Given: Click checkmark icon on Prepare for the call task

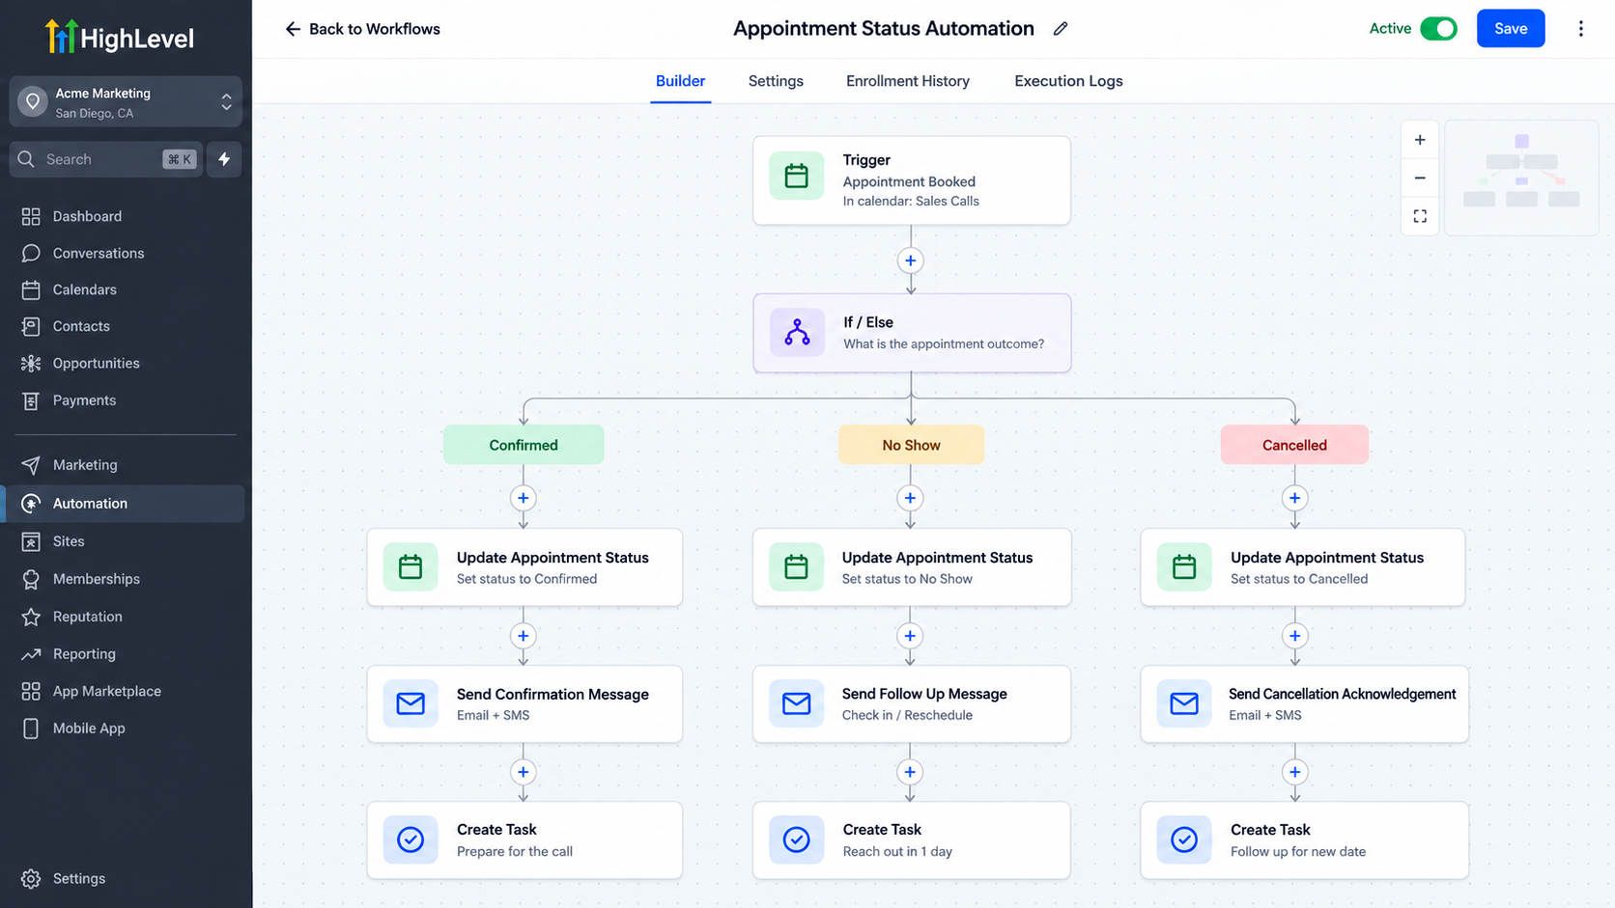Looking at the screenshot, I should [x=411, y=839].
